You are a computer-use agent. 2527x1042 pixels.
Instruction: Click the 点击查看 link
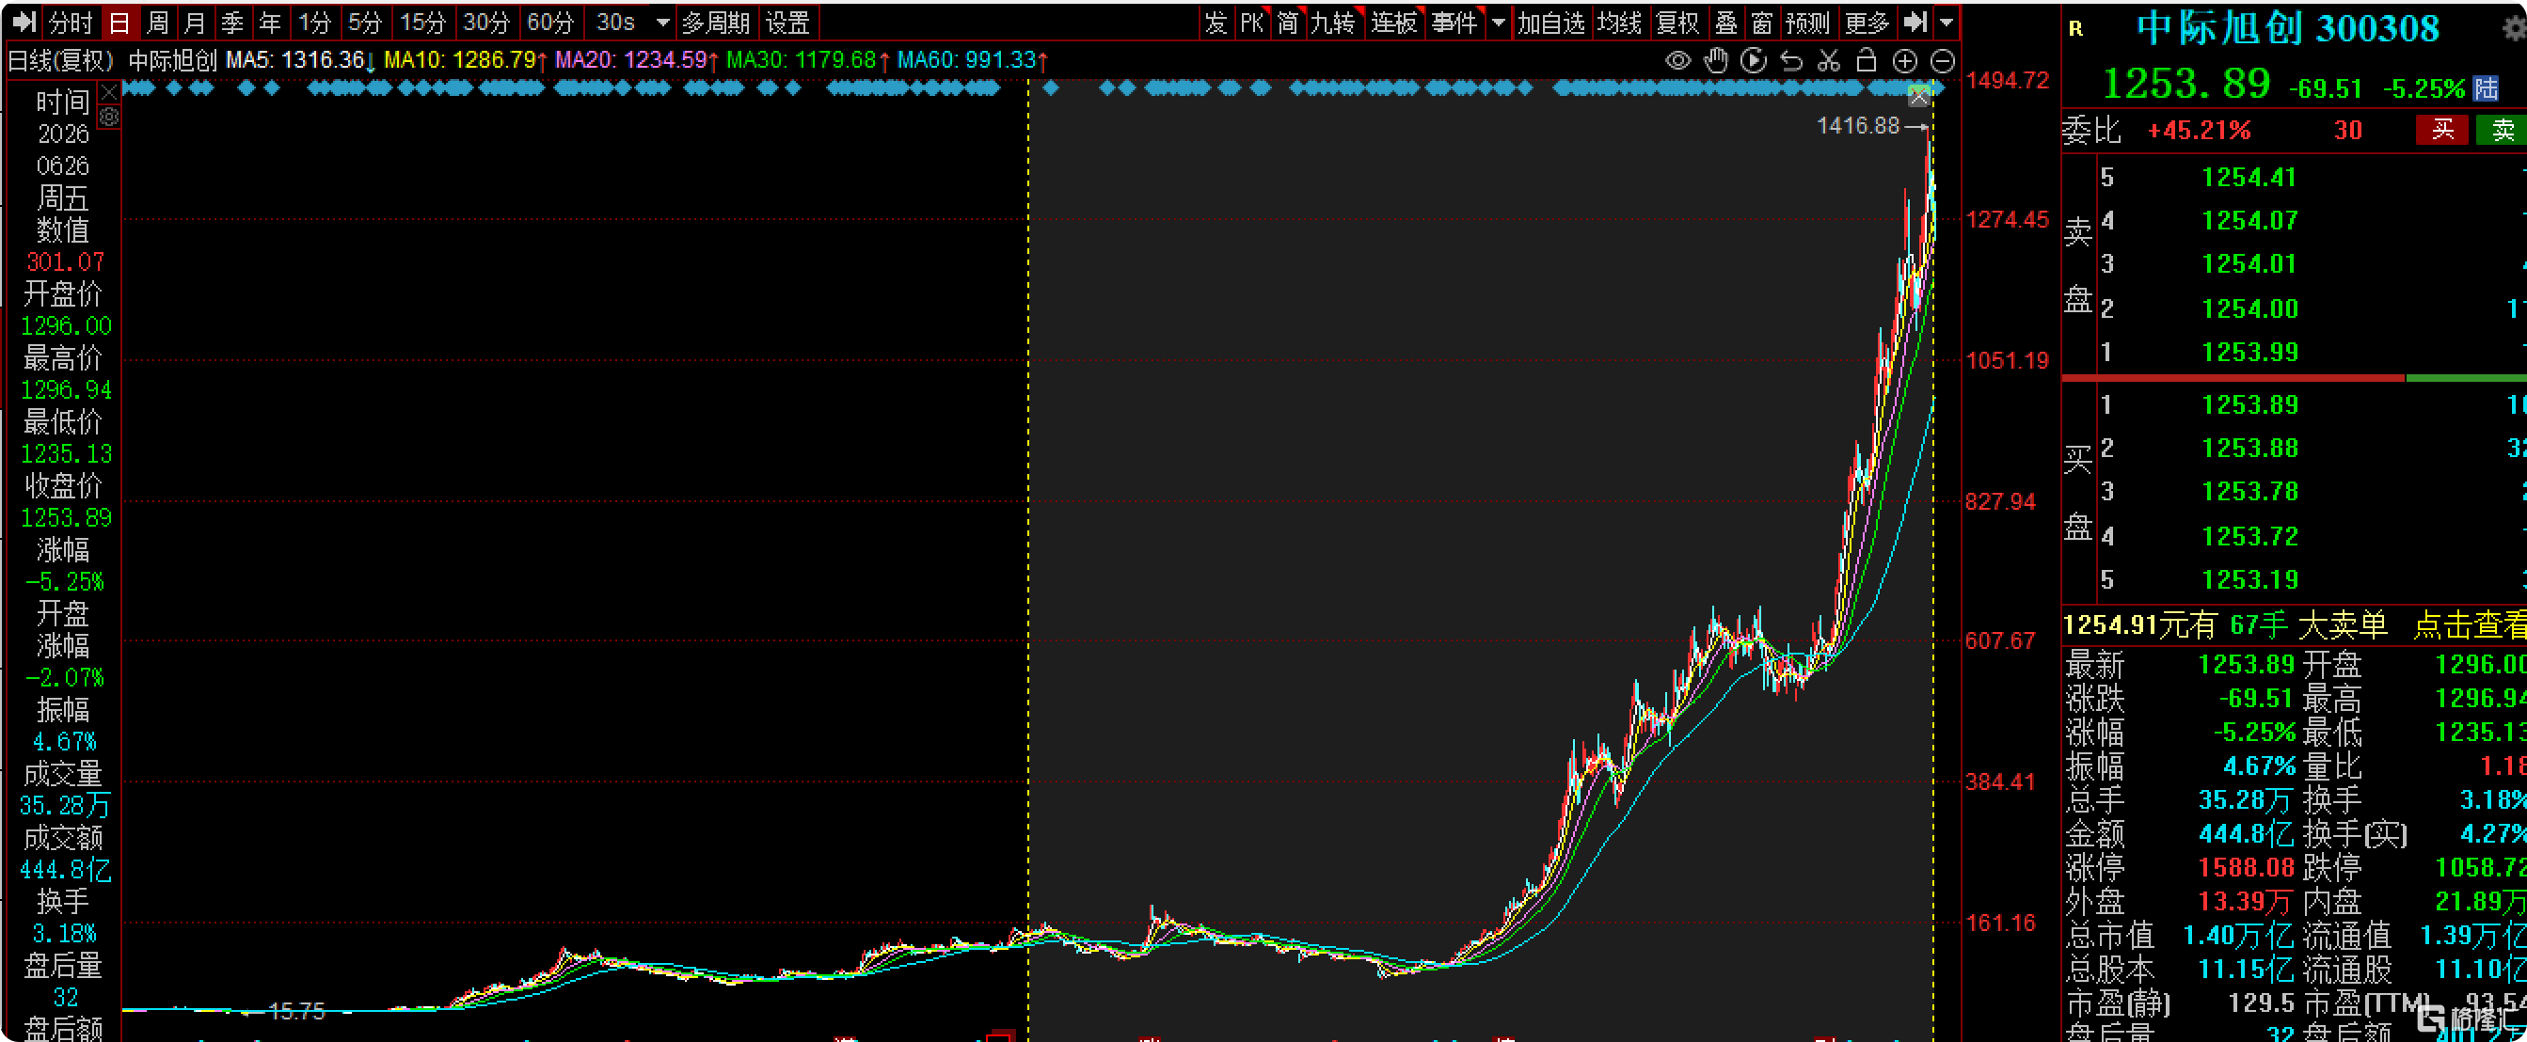coord(2469,624)
